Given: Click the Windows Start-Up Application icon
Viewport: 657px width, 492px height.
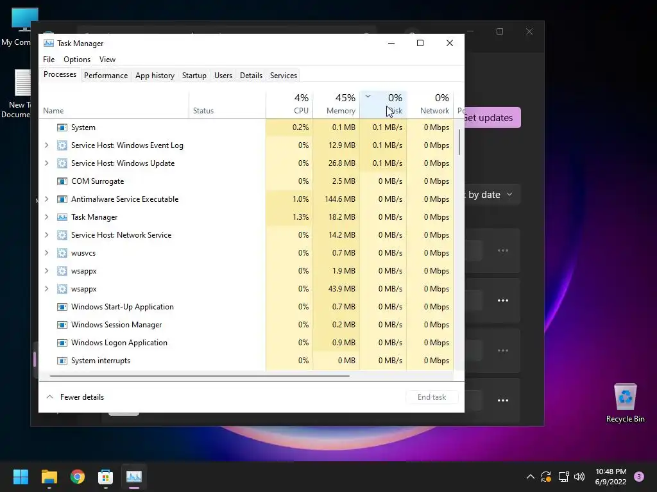Looking at the screenshot, I should click(x=62, y=307).
